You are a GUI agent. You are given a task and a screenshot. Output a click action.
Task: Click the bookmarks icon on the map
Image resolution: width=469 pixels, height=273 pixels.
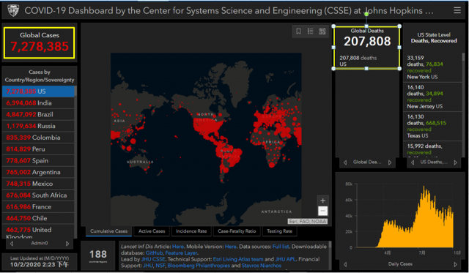click(298, 31)
